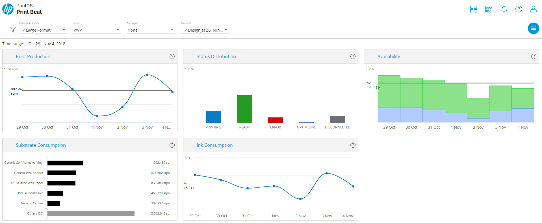Click the 3 Nov point on Print Production
Viewport: 542px width, 223px height.
(x=147, y=75)
